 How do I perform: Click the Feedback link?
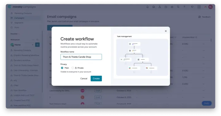click(206, 17)
